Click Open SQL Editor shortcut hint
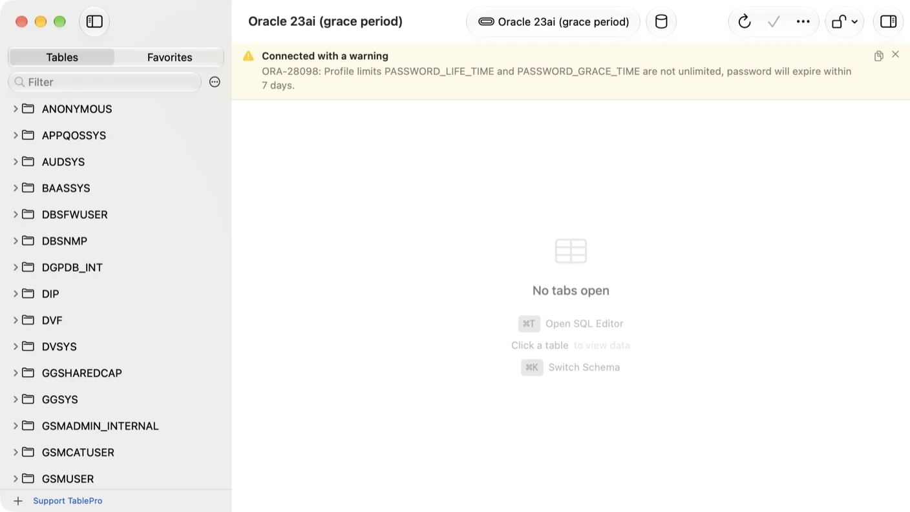 pyautogui.click(x=571, y=323)
